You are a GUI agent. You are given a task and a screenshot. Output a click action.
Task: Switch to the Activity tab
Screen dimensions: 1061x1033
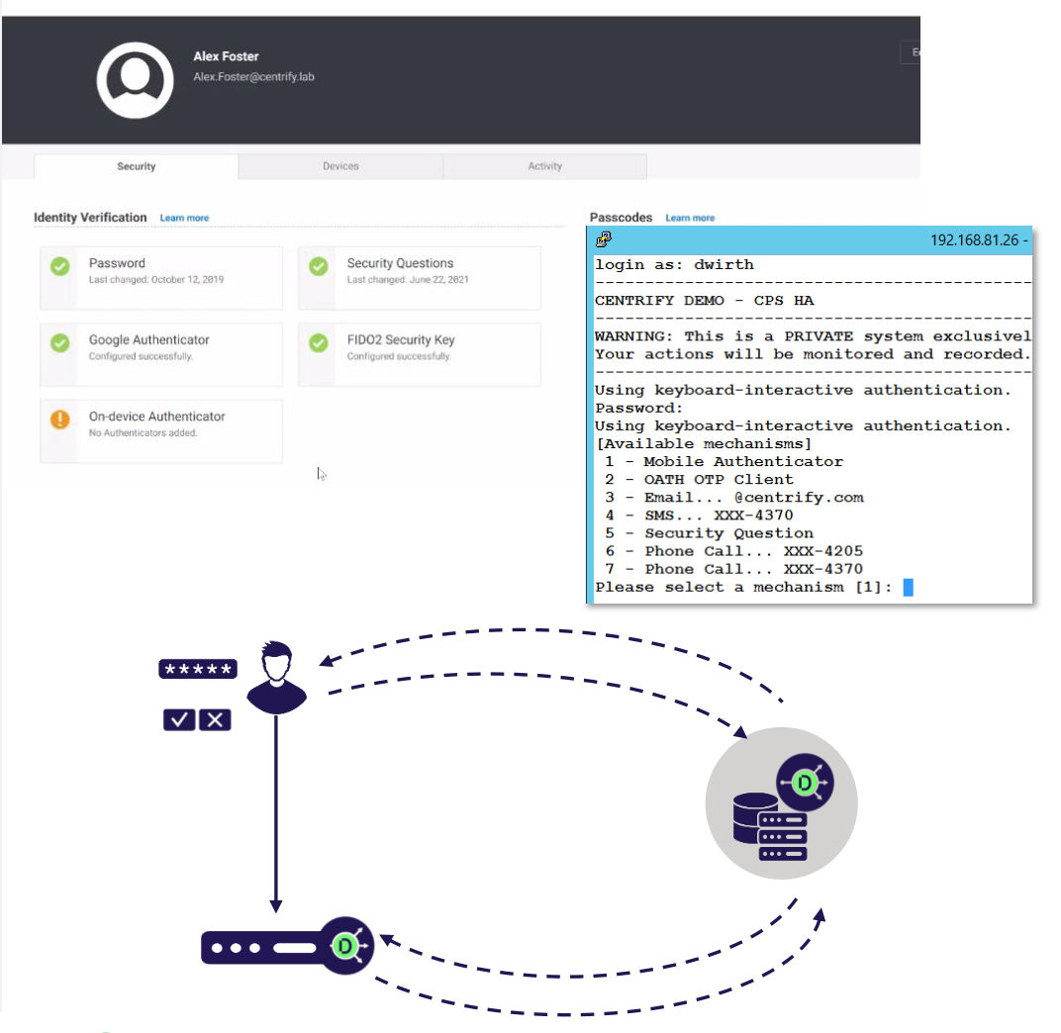[x=544, y=166]
